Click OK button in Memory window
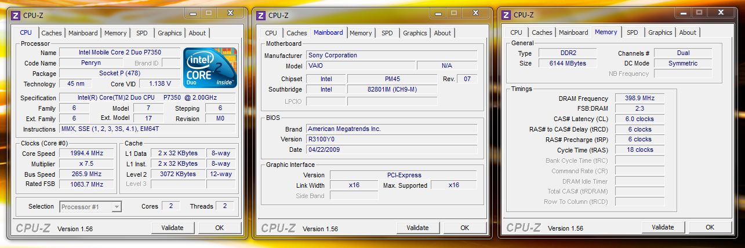The height and width of the screenshot is (248, 745). [710, 227]
